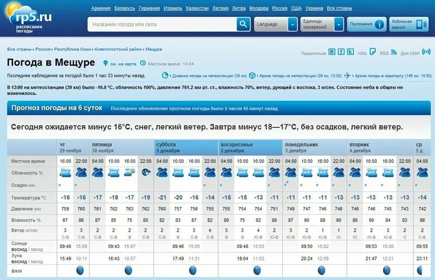Go to the Казахстан country link
435x280 pixels.
(x=197, y=8)
